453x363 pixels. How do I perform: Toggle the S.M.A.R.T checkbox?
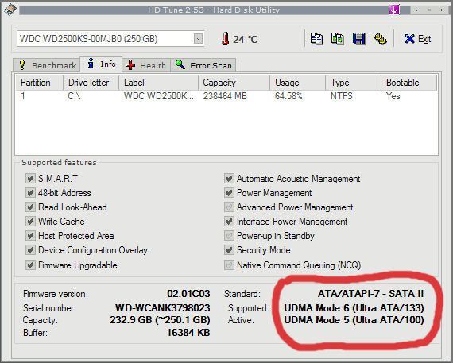30,179
